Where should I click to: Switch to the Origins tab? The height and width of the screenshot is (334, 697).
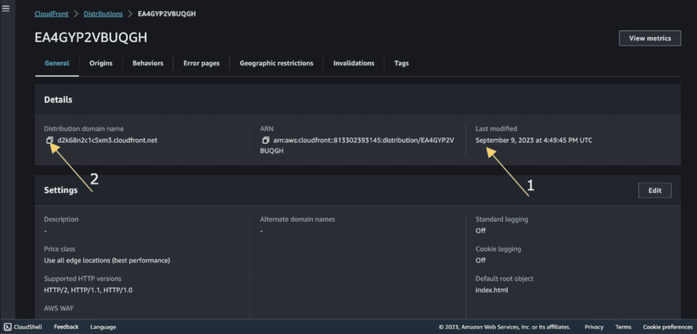(101, 63)
